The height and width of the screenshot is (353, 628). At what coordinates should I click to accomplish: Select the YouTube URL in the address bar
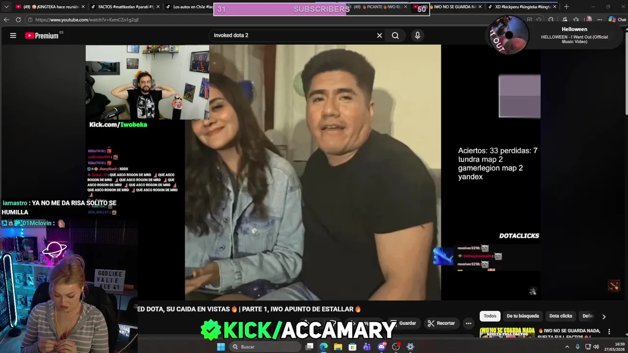coord(87,20)
